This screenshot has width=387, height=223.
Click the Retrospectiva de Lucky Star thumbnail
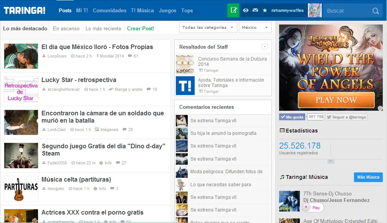21,89
